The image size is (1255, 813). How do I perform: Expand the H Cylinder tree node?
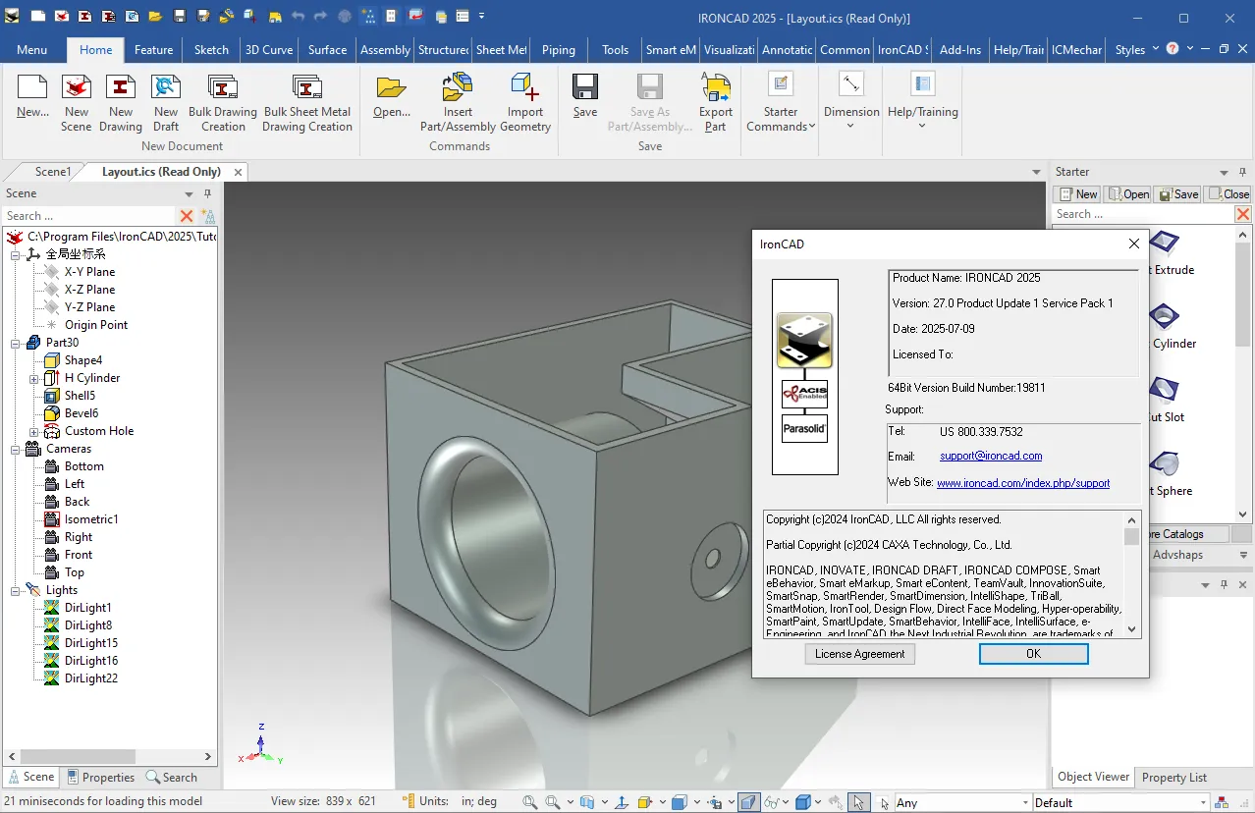(33, 378)
